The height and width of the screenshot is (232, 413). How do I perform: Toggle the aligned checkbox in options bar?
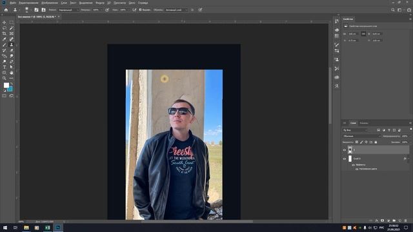point(141,10)
